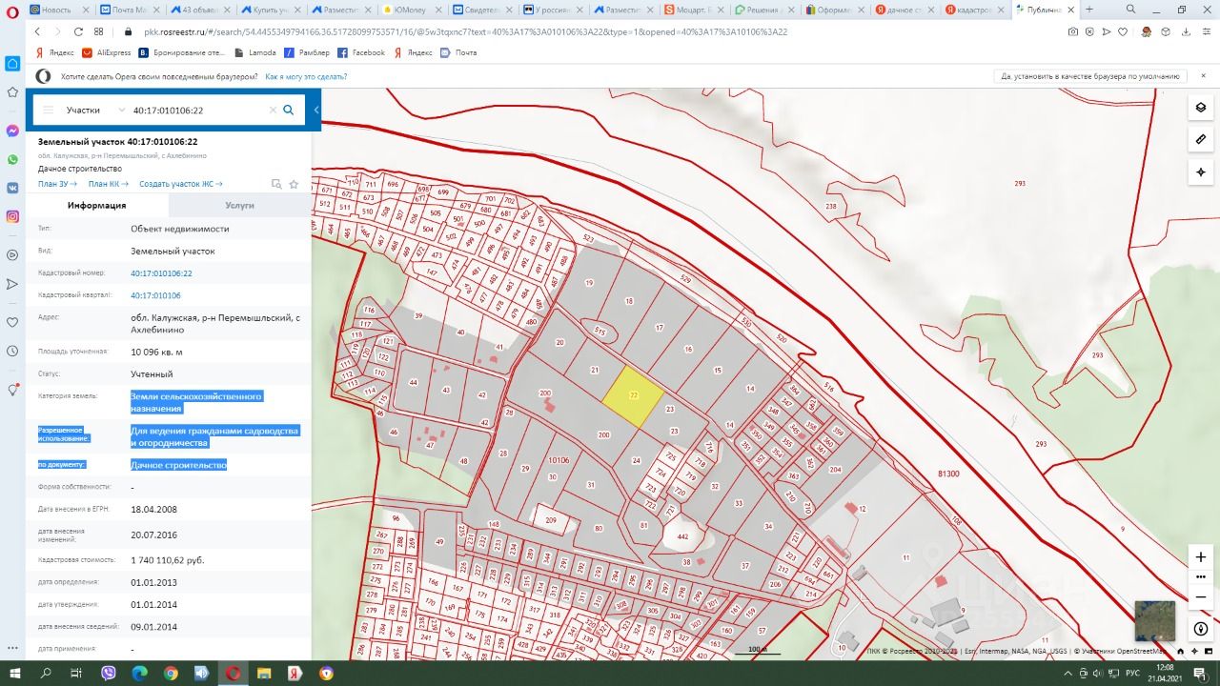Image resolution: width=1220 pixels, height=686 pixels.
Task: Zoom in the cadastral map
Action: tap(1200, 557)
